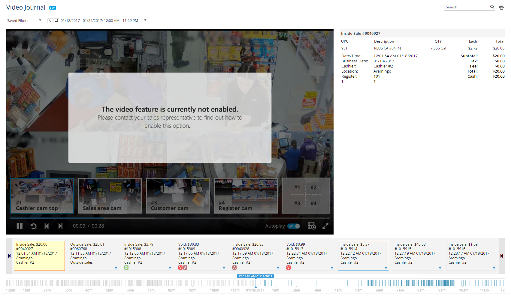Open Inside Sale $20.00 transaction card
Viewport: 511px width, 296px height.
click(x=39, y=256)
